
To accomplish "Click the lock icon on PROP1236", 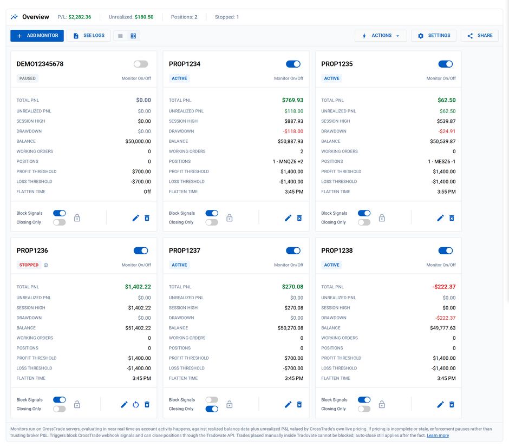I will tap(77, 404).
